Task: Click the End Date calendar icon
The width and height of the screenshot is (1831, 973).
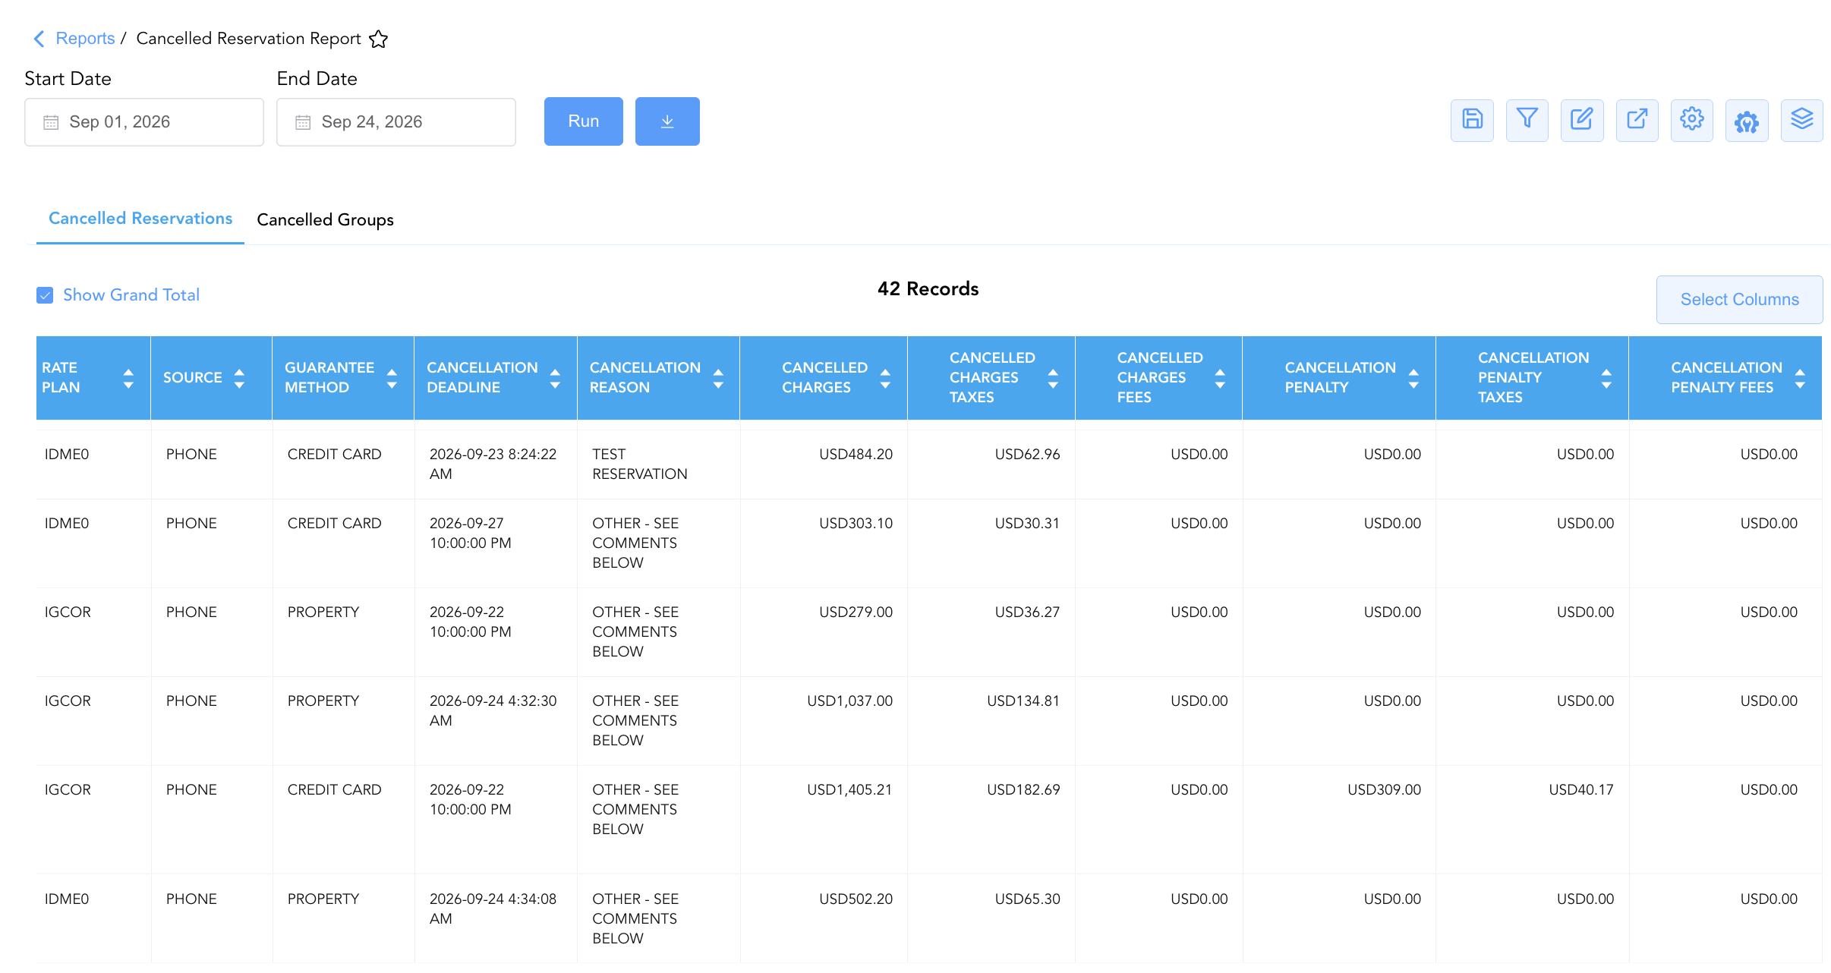Action: (x=303, y=122)
